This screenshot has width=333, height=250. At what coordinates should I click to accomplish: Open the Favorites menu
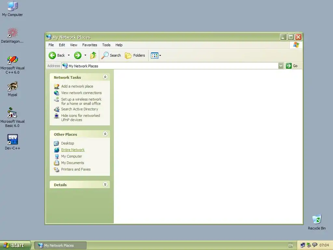click(x=90, y=45)
